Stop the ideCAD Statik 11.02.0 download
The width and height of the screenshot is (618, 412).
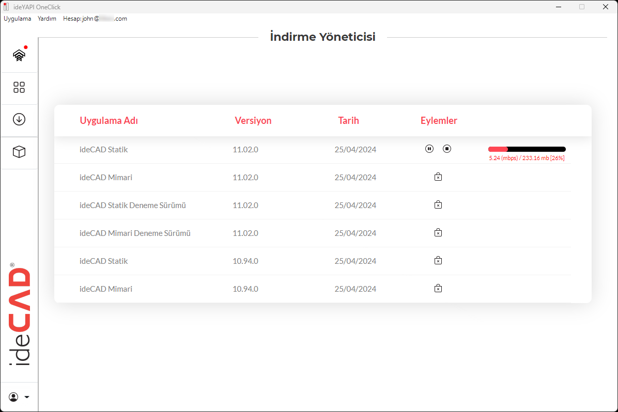pos(447,149)
